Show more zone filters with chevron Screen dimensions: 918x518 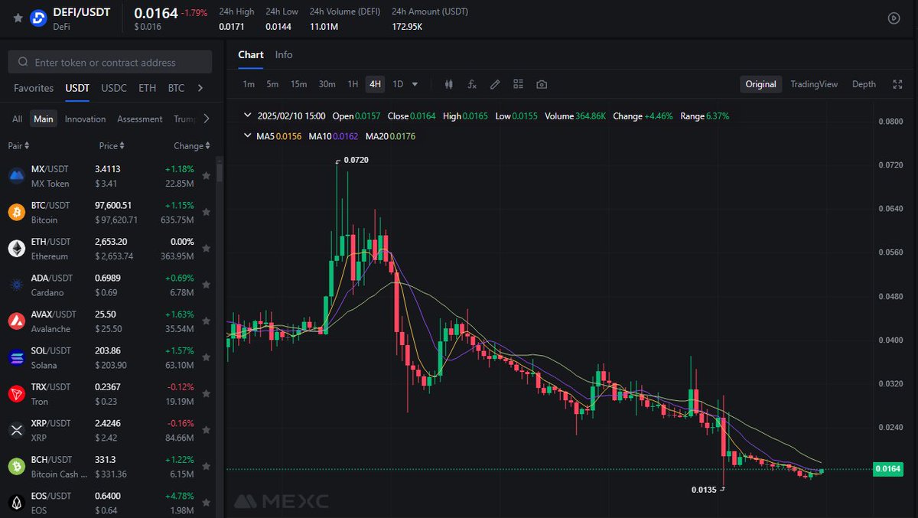[x=207, y=119]
